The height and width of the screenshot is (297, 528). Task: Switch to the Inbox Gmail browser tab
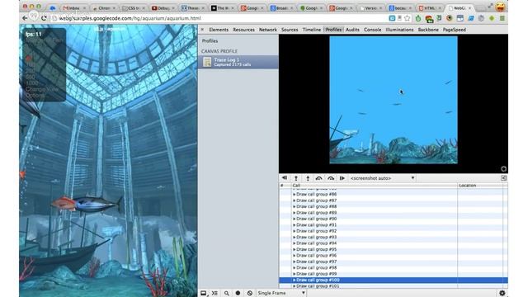(75, 7)
